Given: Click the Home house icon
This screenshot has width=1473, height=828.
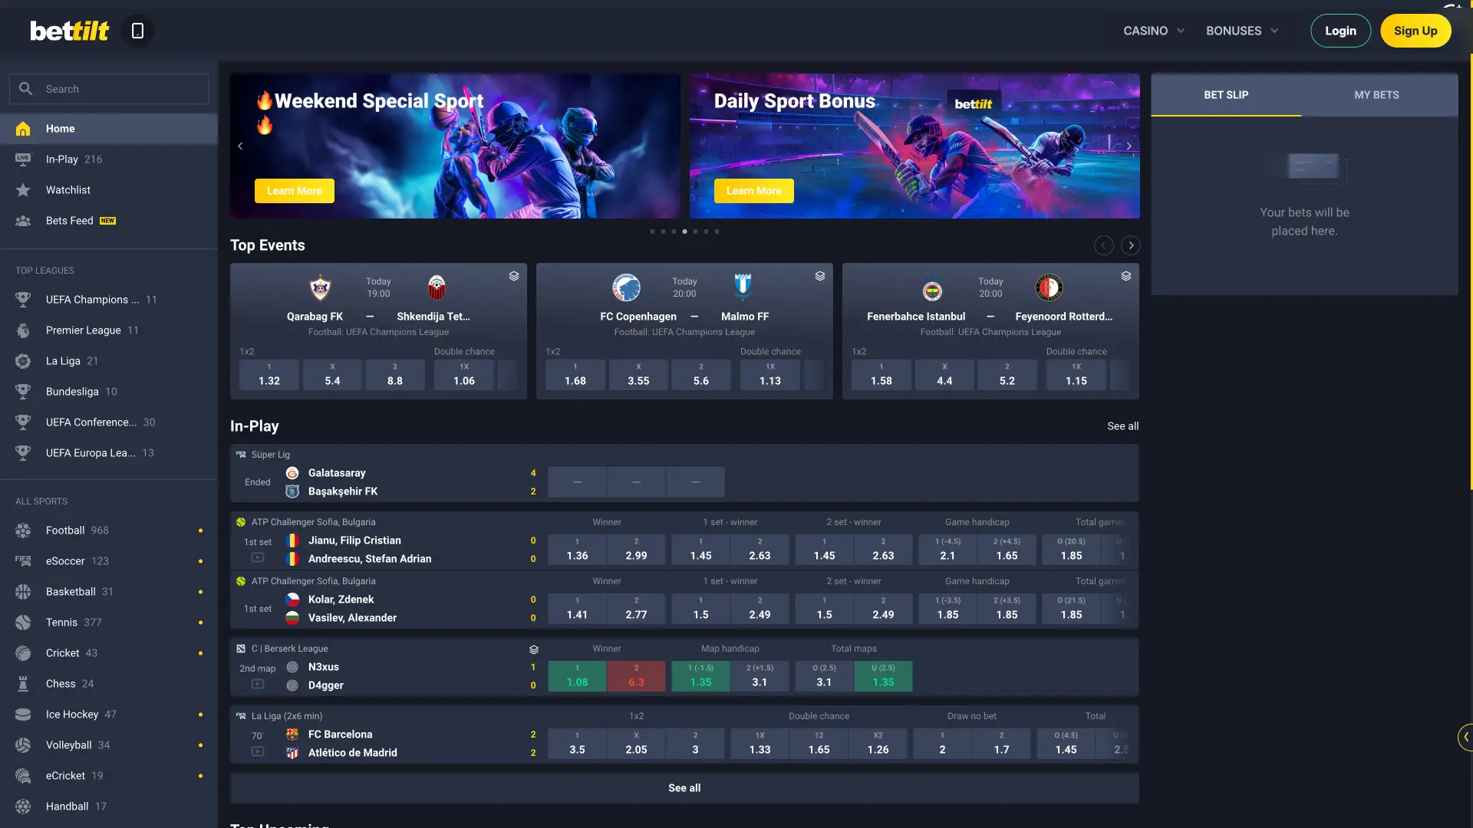Looking at the screenshot, I should pyautogui.click(x=23, y=129).
